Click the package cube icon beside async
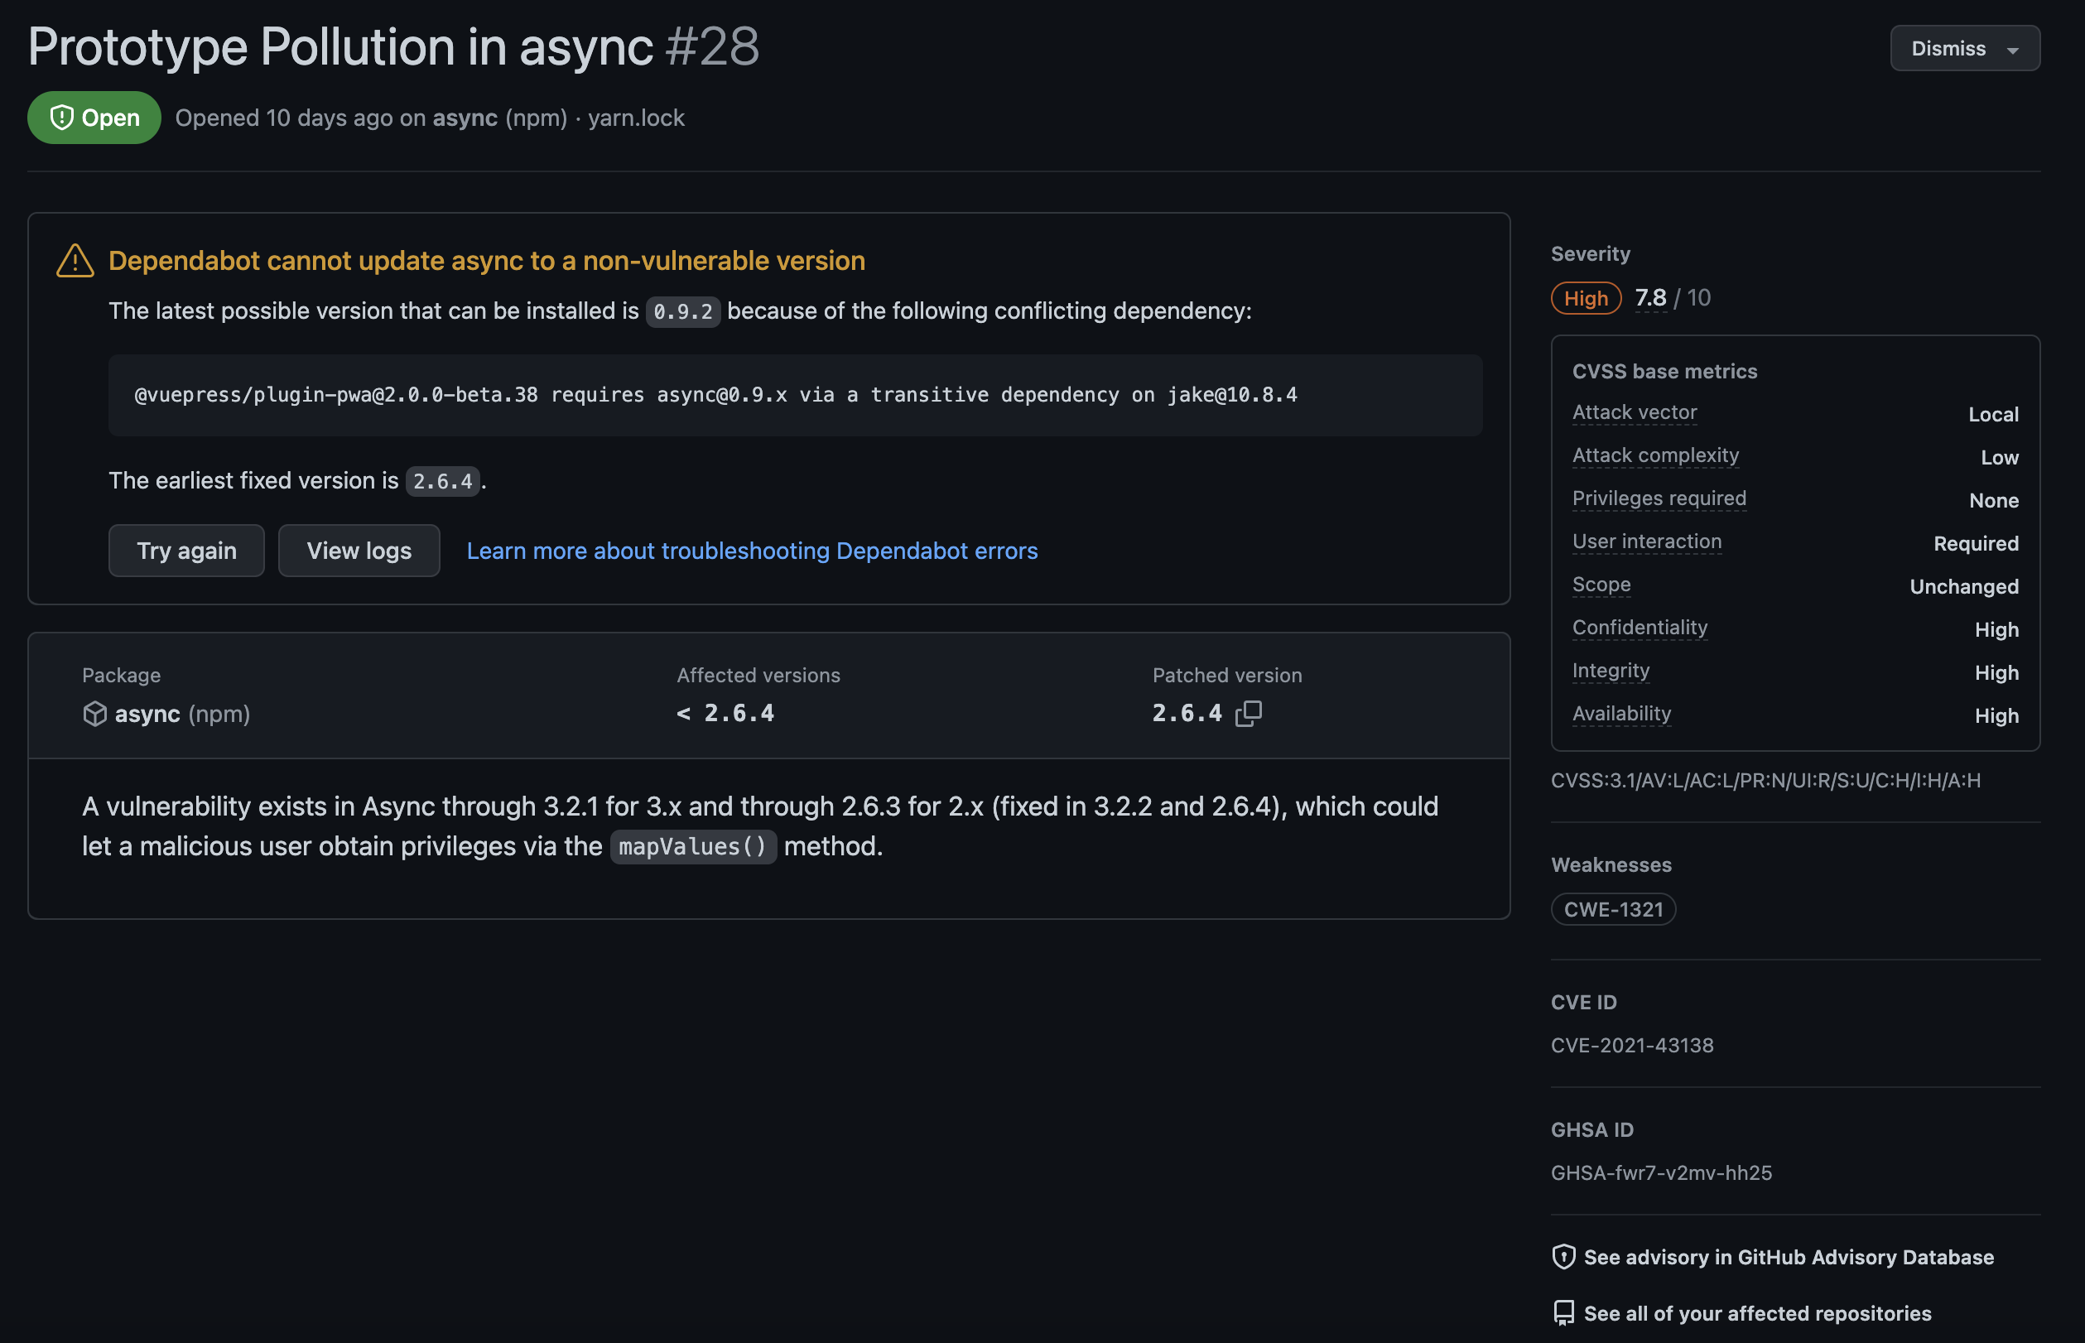 click(94, 714)
